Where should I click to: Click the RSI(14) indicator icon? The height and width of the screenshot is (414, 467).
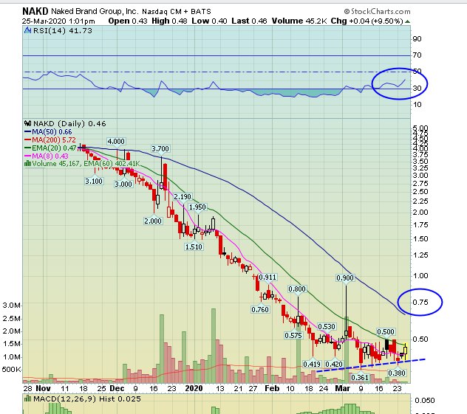click(27, 30)
